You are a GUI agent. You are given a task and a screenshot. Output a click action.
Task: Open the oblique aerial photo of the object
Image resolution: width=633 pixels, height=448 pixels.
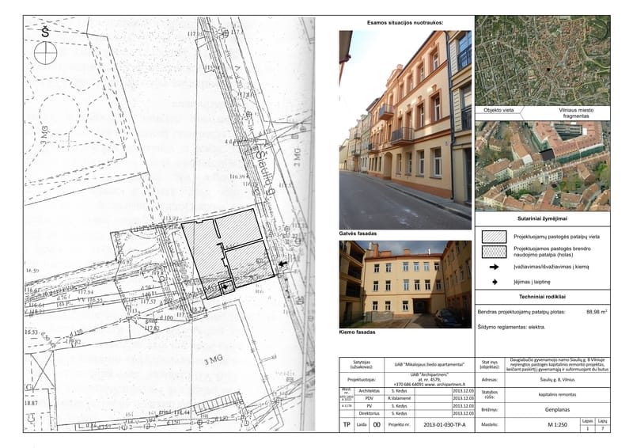[543, 165]
